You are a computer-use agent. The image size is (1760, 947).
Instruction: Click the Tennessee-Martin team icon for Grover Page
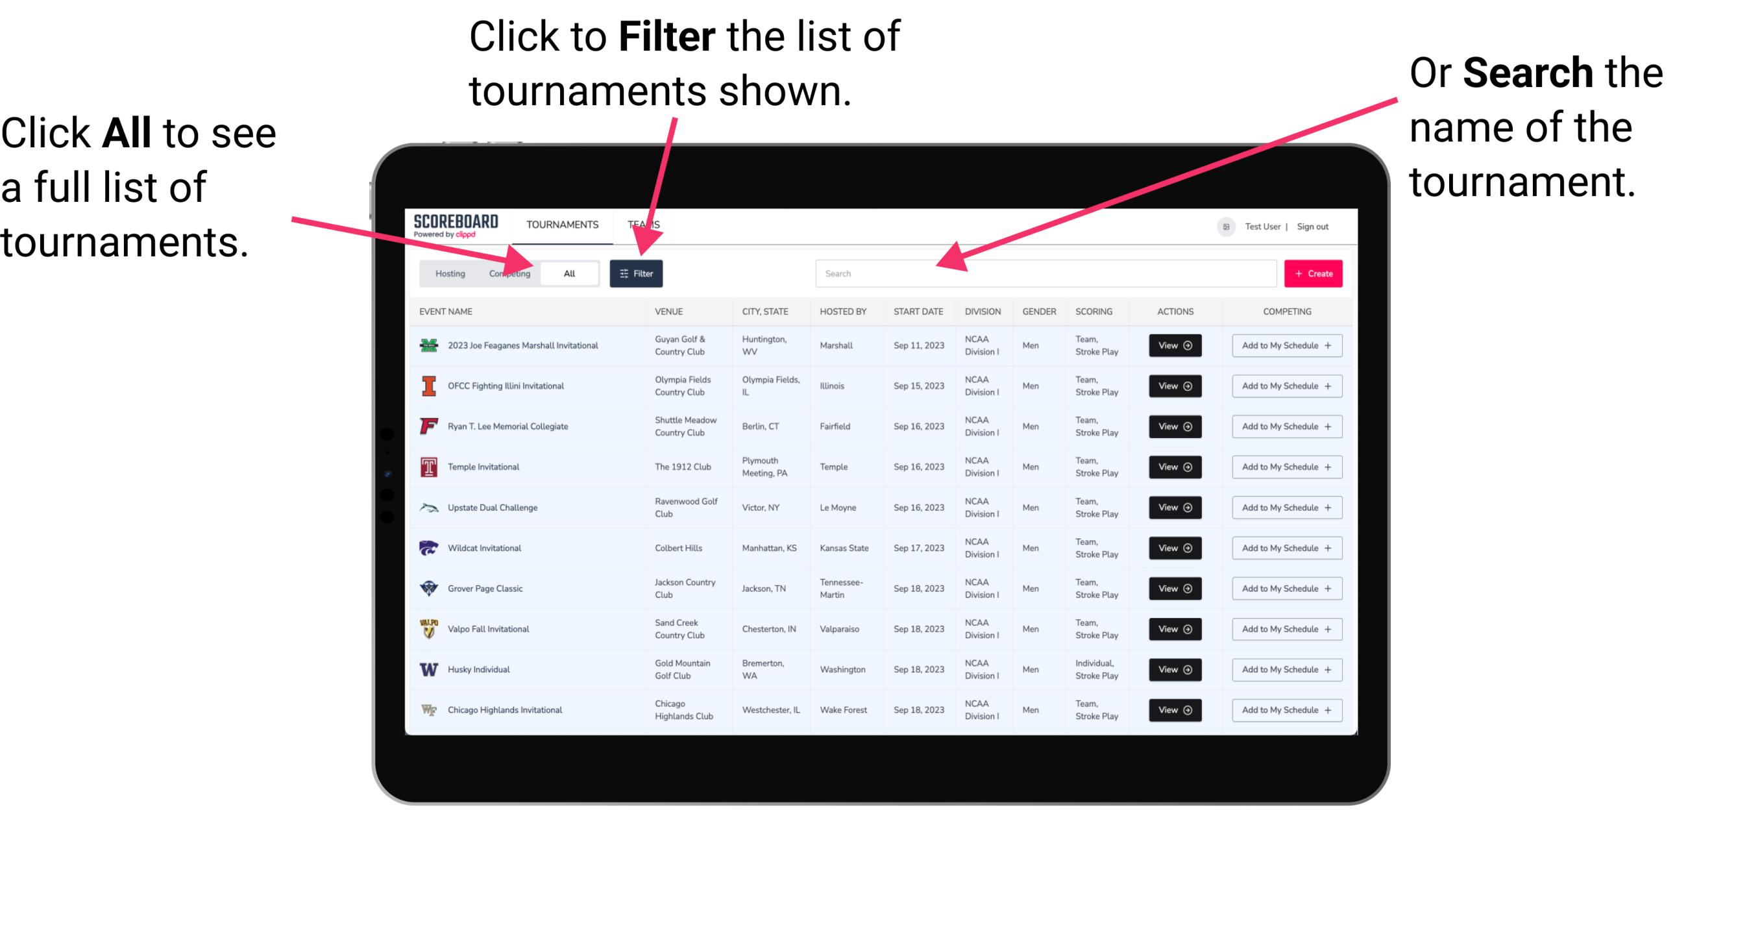428,588
